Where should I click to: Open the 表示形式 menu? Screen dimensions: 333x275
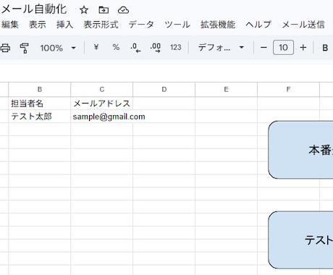click(101, 25)
